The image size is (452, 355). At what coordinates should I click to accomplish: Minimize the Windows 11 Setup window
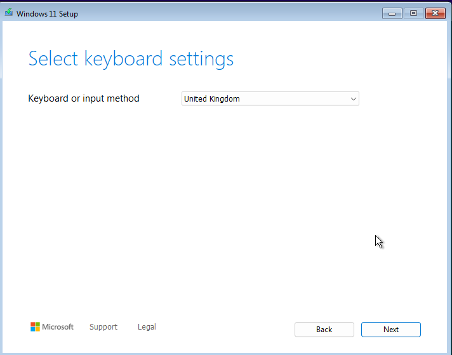click(392, 13)
